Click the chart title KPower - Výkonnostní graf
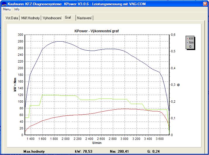 point(96,31)
